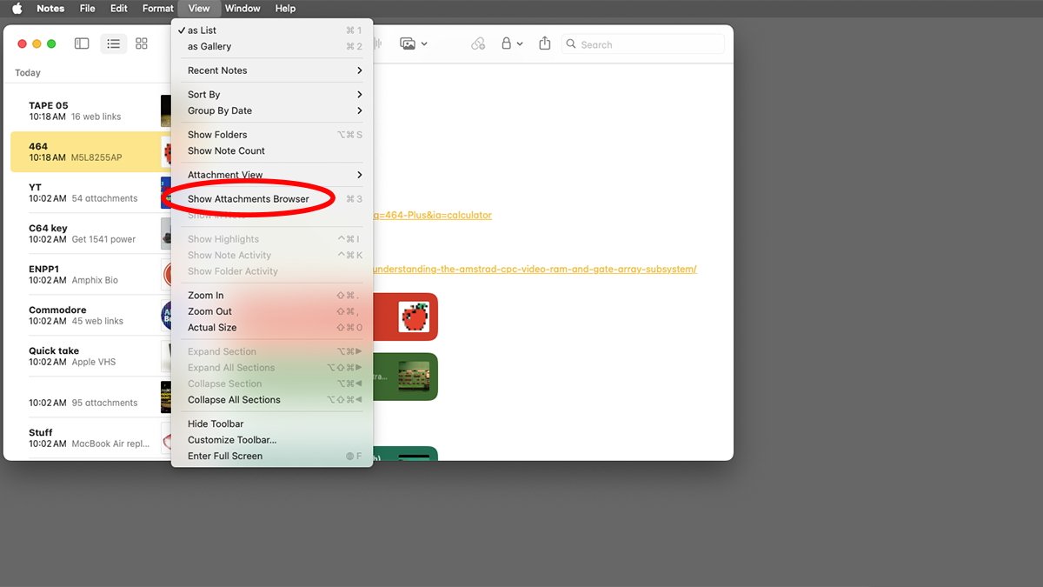The width and height of the screenshot is (1043, 587).
Task: Toggle Hide Toolbar
Action: [x=272, y=424]
